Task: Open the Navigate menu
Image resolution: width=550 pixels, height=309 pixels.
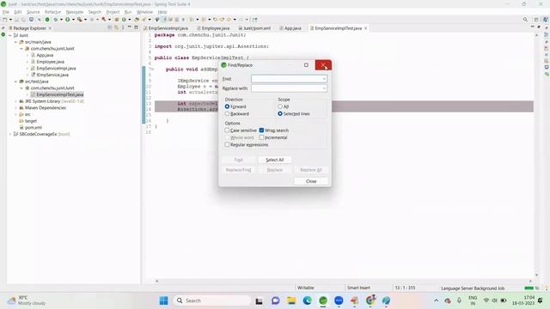Action: [75, 12]
